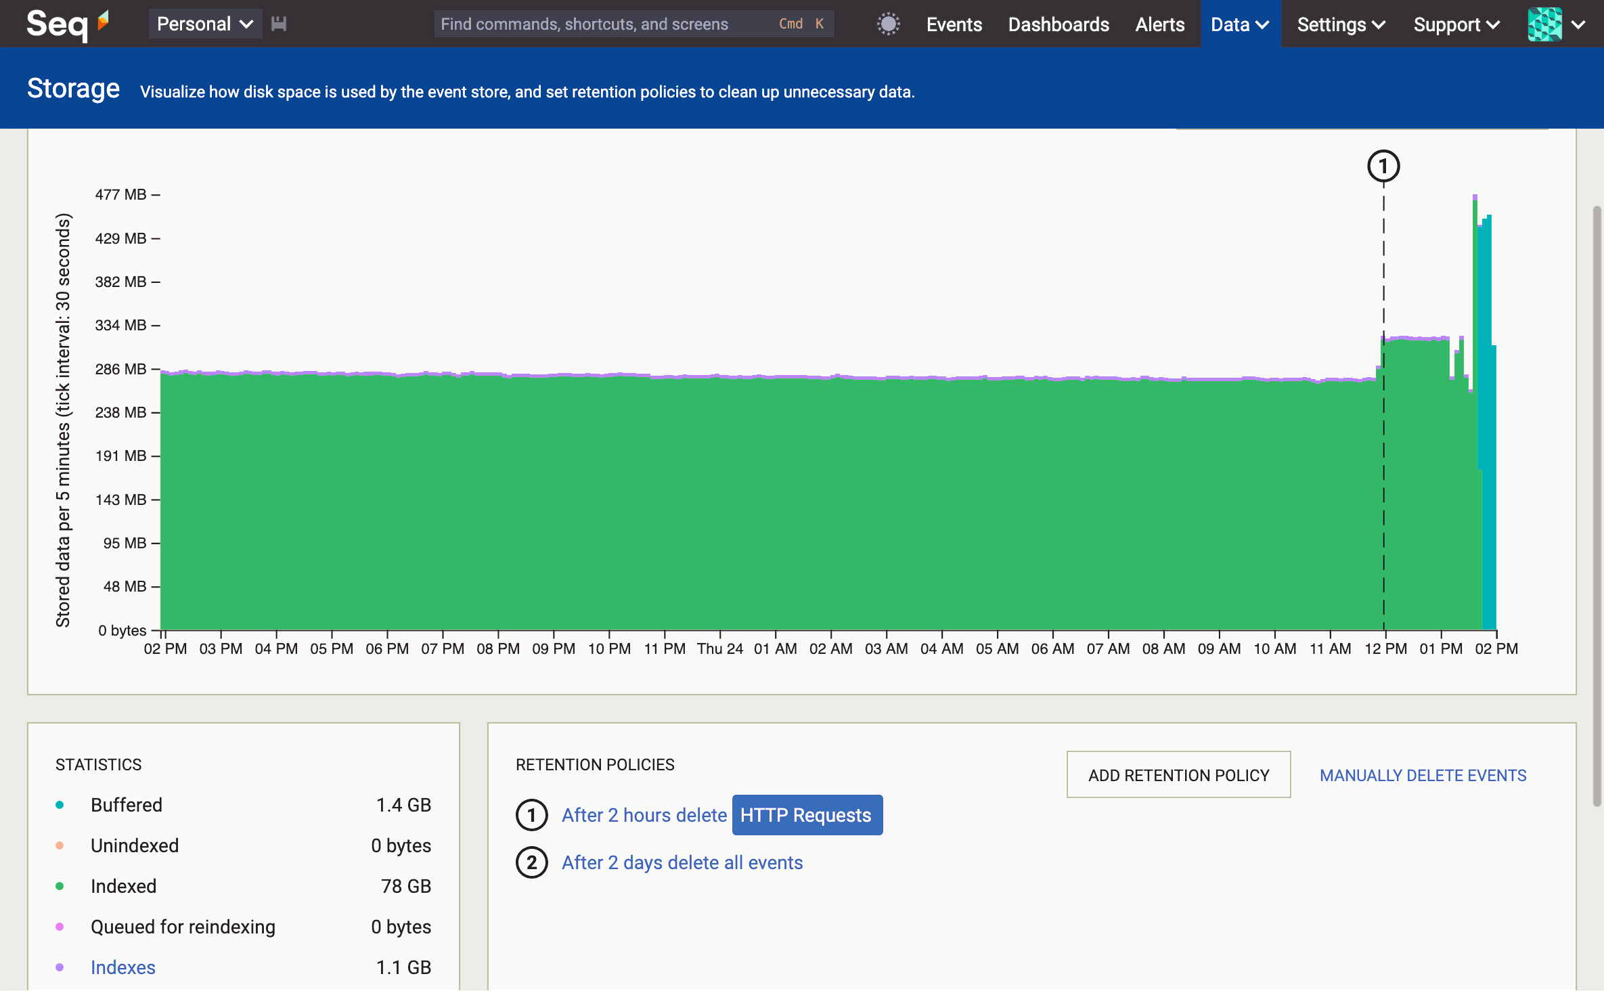Viewport: 1604px width, 991px height.
Task: Toggle the light/dark theme sun icon
Action: 888,24
